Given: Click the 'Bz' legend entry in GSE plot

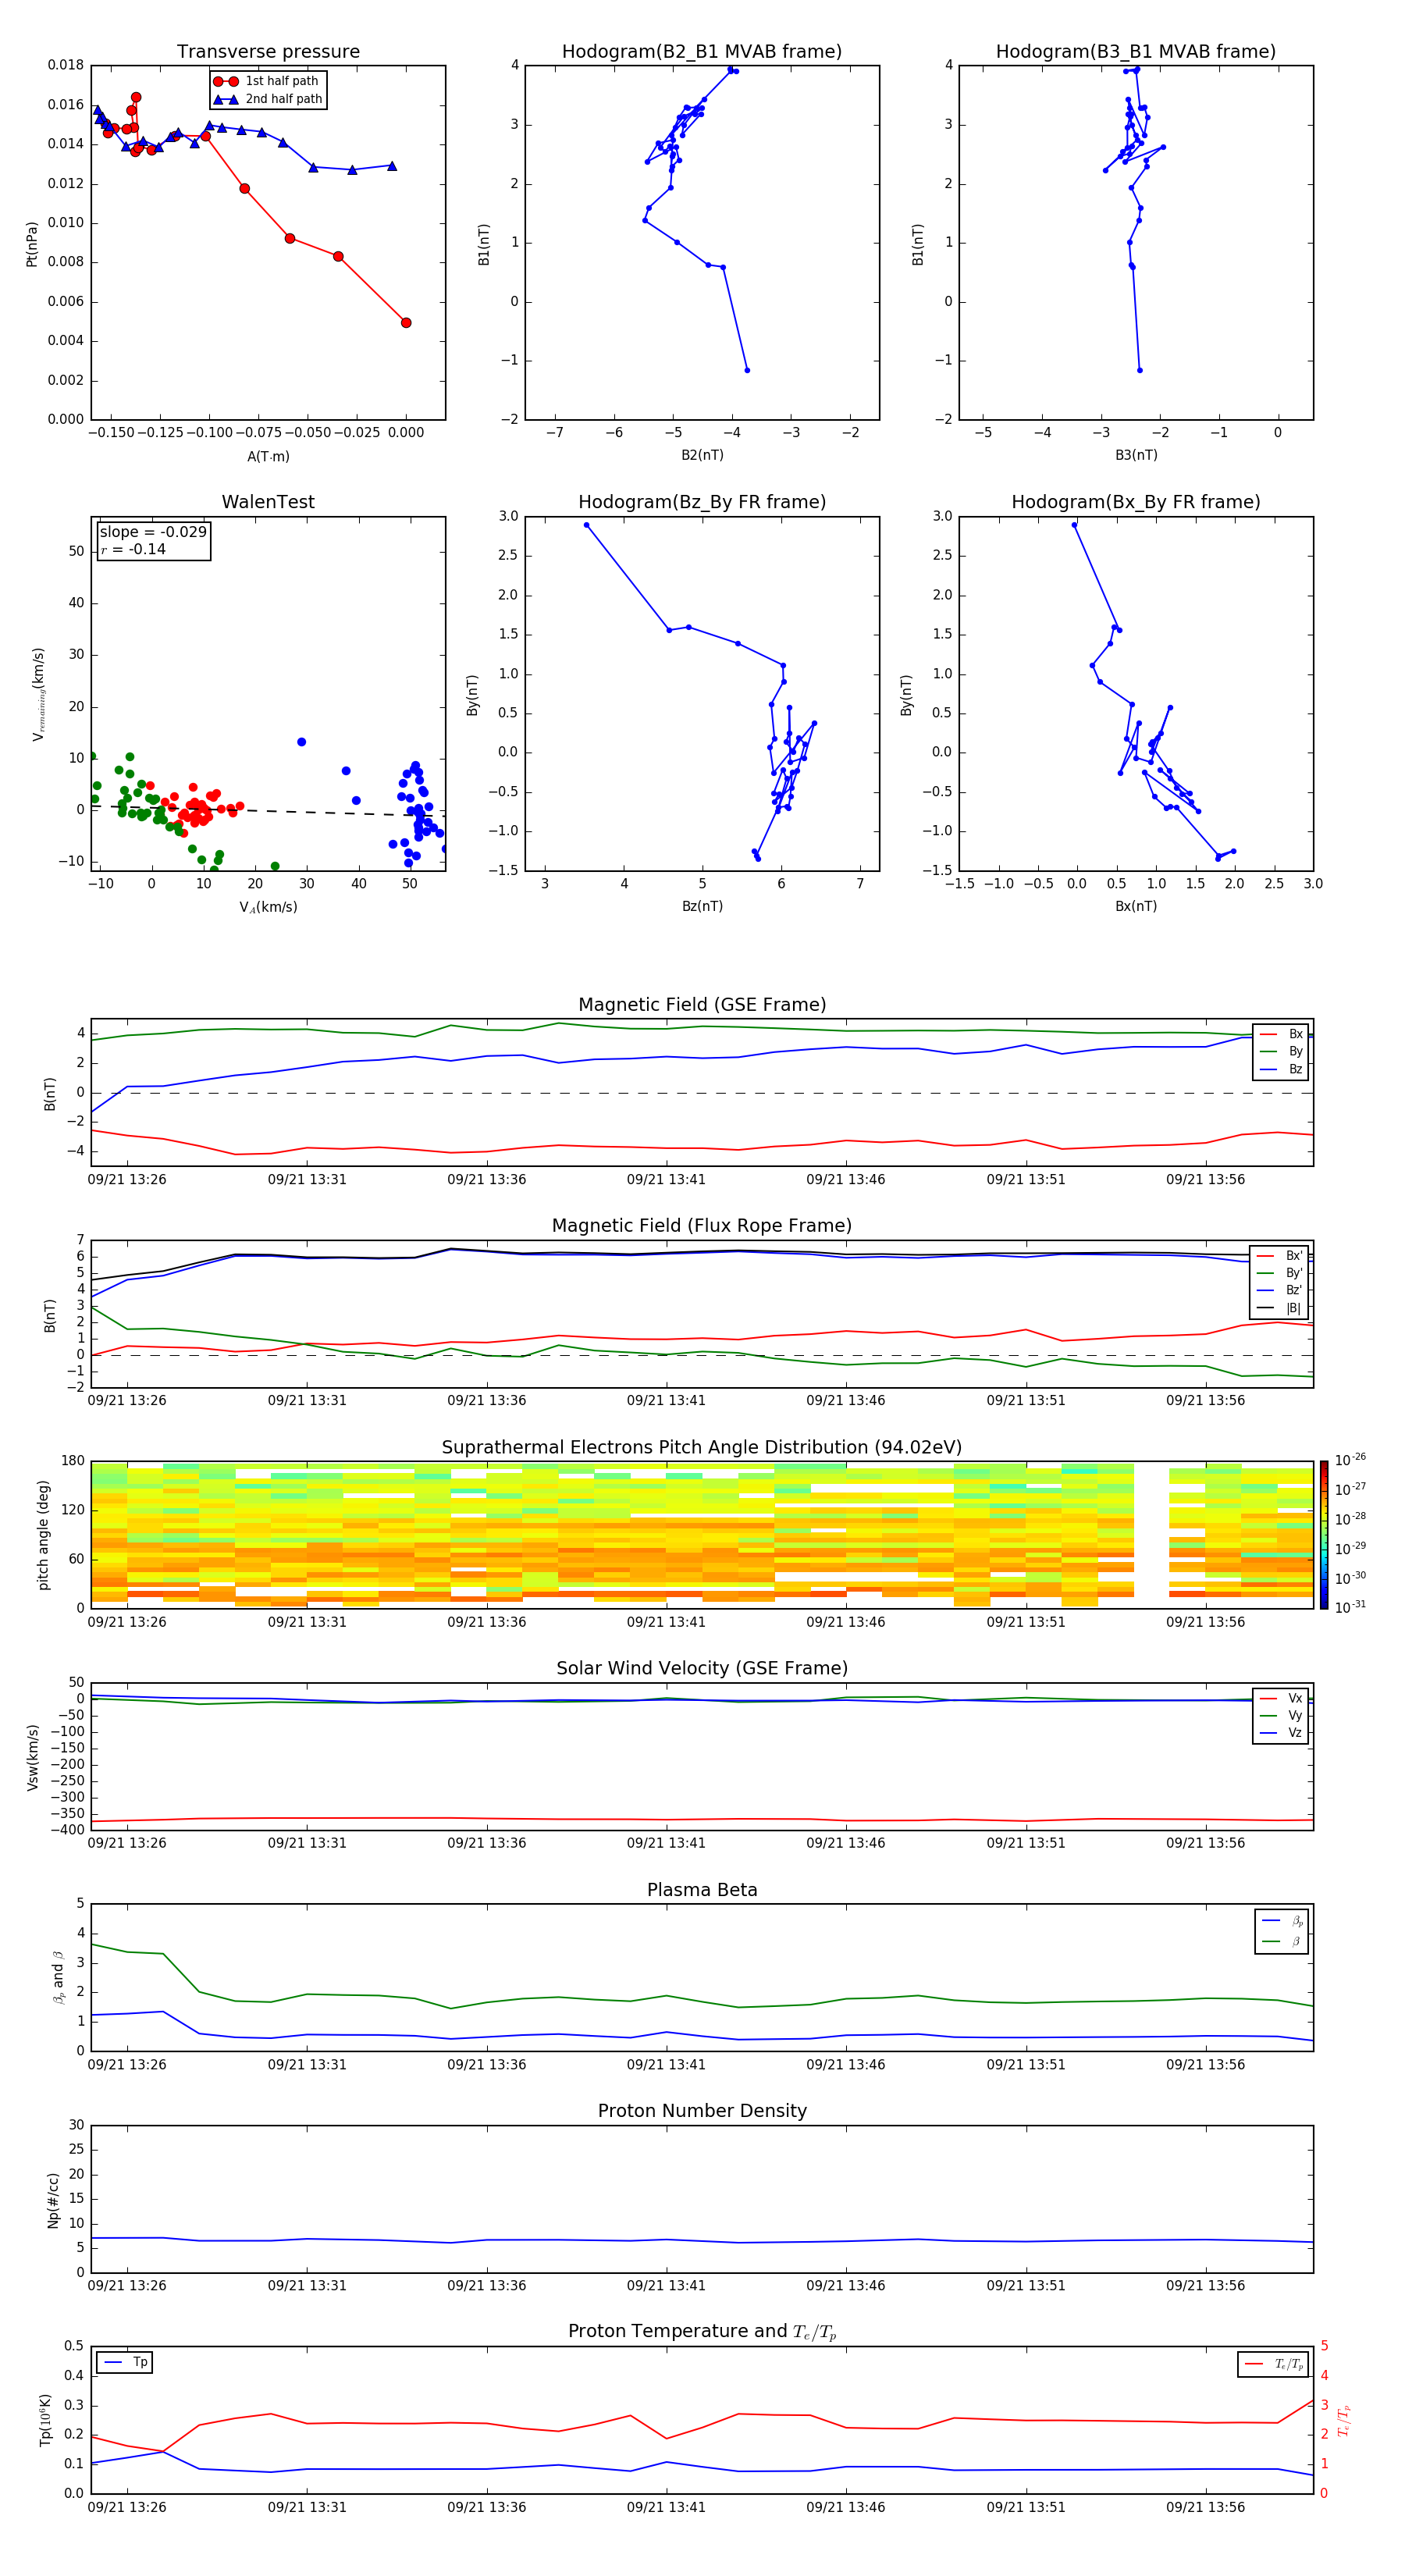Looking at the screenshot, I should click(1281, 1069).
